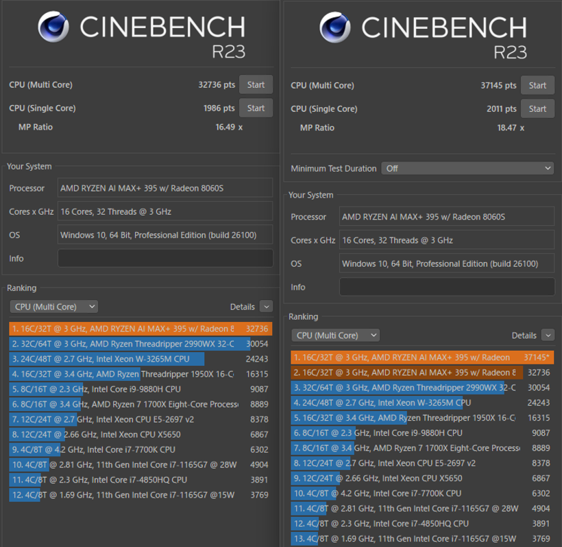
Task: Start the Multi Core test in right window
Action: [x=537, y=85]
